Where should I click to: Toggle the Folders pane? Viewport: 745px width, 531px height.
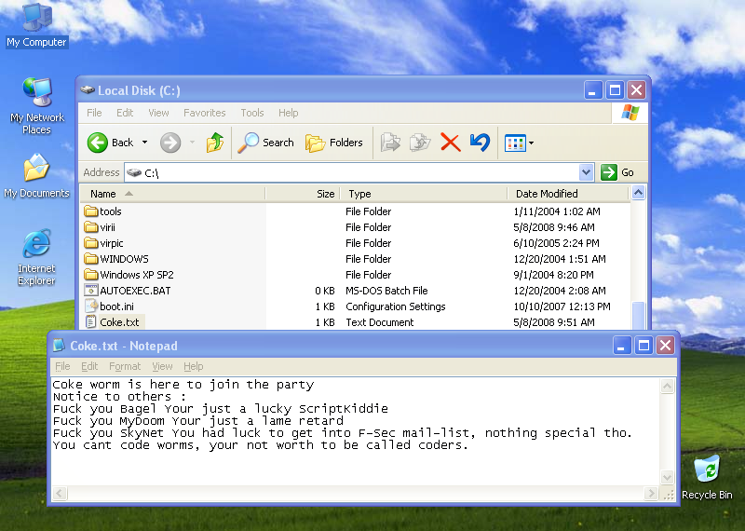(334, 143)
